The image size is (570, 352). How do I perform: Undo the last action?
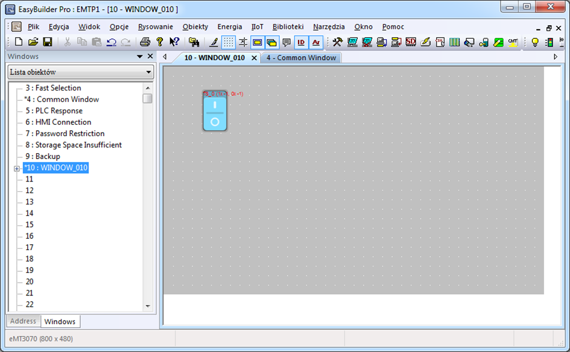[x=111, y=42]
